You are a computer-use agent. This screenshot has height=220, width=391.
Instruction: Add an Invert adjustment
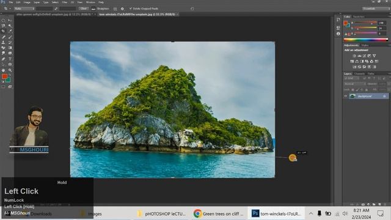pyautogui.click(x=354, y=67)
